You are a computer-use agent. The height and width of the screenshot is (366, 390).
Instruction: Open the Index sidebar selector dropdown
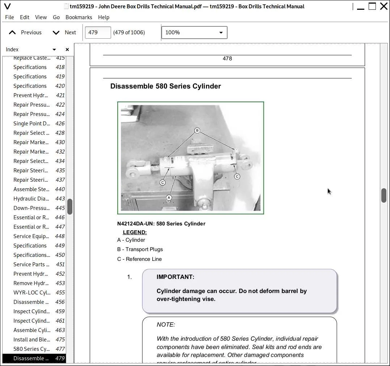coord(54,49)
